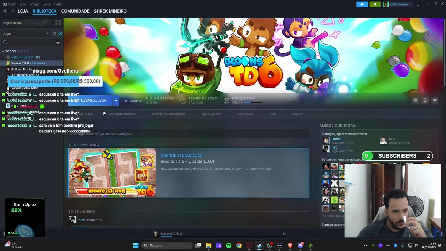
Task: Cancel launching Bloons TD 6
Action: click(91, 100)
